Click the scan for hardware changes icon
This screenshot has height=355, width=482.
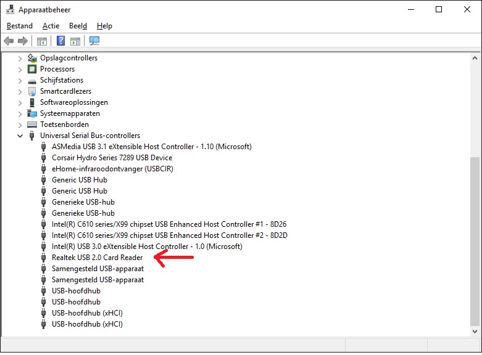pos(94,41)
